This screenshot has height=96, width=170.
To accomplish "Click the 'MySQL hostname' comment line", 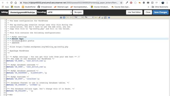I will point(18,77).
